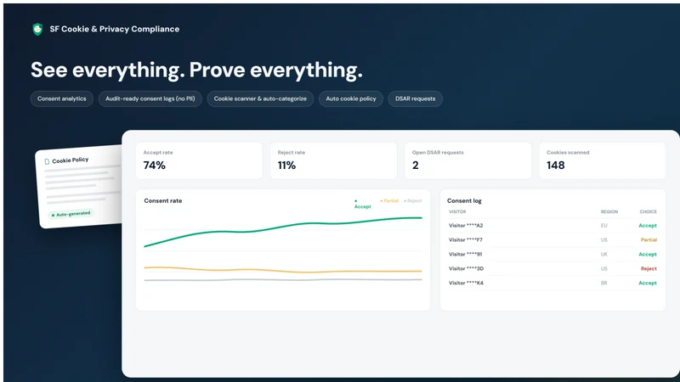Toggle the Accept legend in Consent rate chart
680x382 pixels.
coord(362,204)
